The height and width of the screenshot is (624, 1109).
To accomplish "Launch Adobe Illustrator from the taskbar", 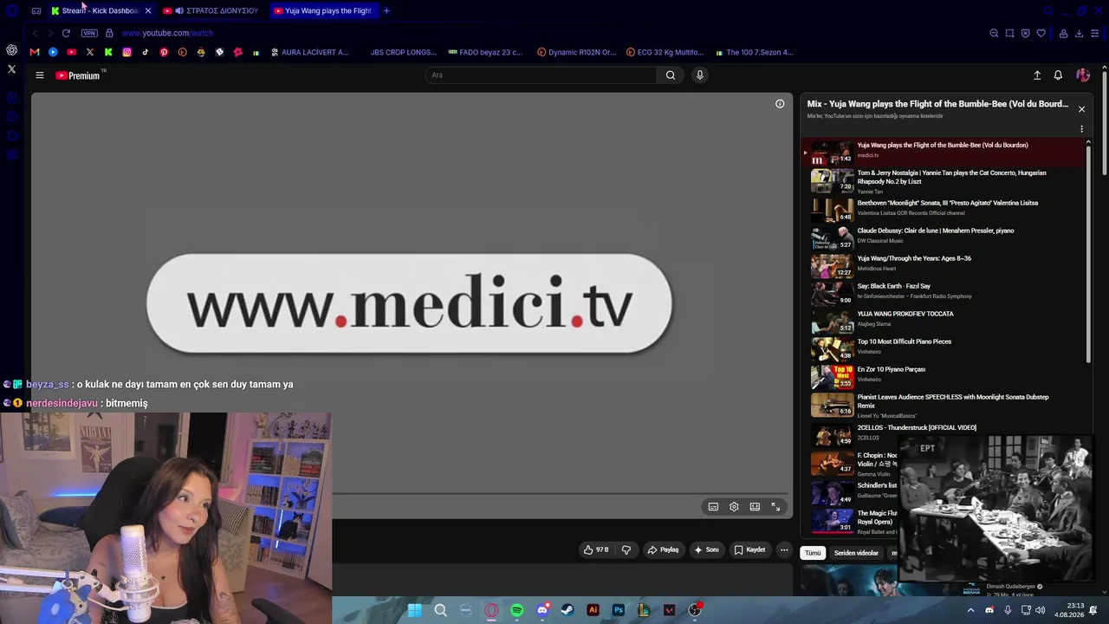I will click(x=593, y=610).
